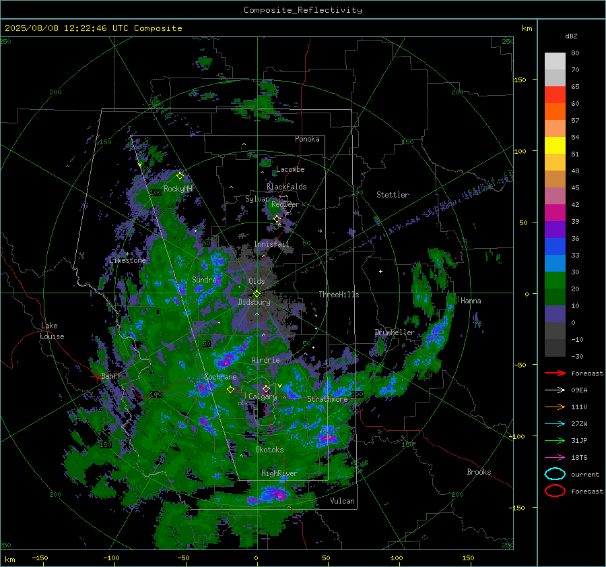Click the Drumheller town label
This screenshot has width=606, height=567.
click(x=395, y=332)
